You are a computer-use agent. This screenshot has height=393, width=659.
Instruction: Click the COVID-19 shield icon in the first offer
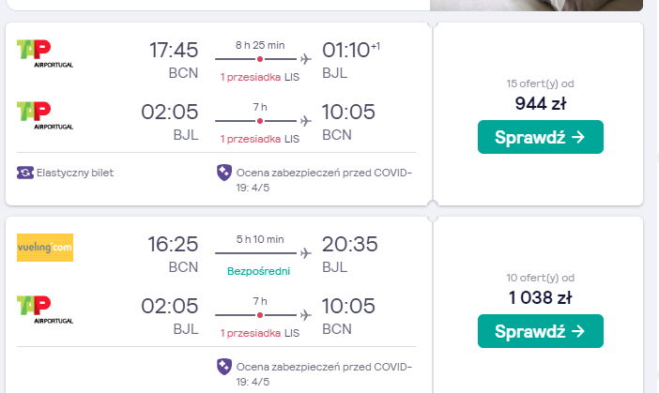224,173
